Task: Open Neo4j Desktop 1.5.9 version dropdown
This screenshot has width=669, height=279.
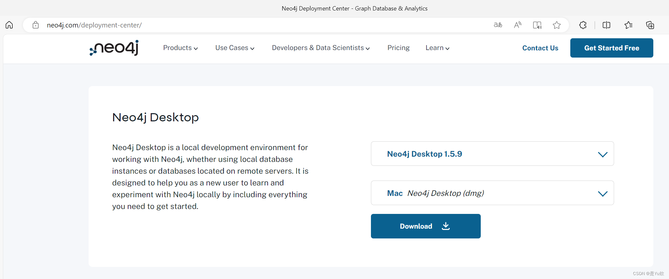Action: click(492, 154)
